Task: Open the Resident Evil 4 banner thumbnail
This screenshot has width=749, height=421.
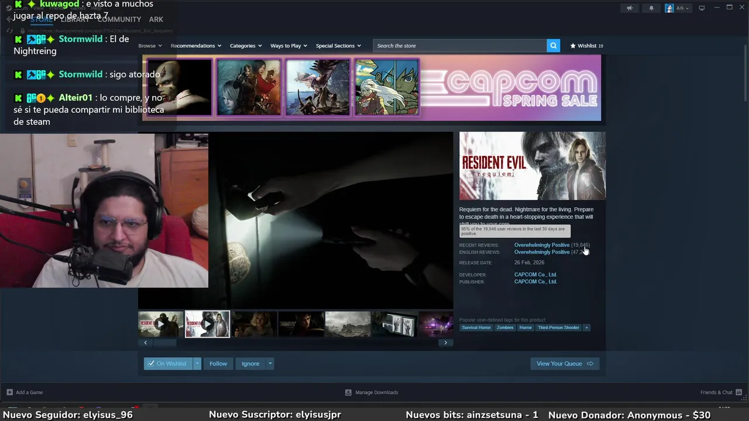Action: (249, 87)
